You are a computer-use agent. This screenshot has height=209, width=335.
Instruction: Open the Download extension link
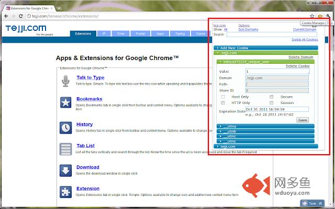[88, 167]
